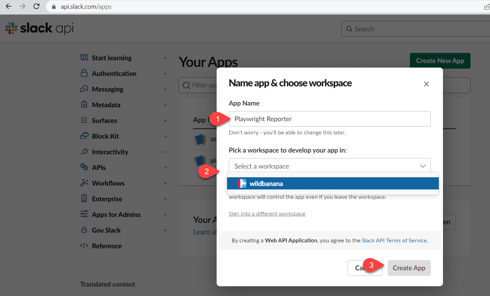Click the Create New App button
Viewport: 490px width, 296px height.
440,61
